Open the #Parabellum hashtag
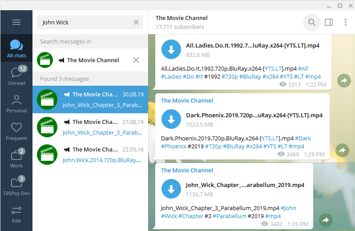This screenshot has width=355, height=231. click(x=230, y=216)
